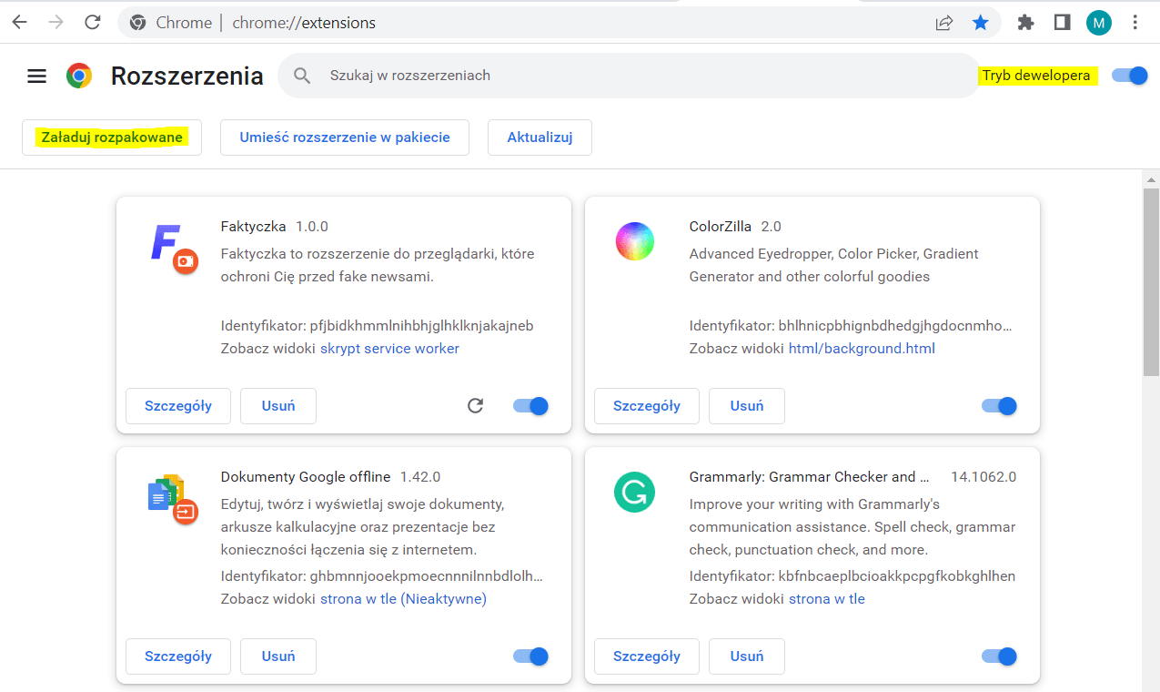Reload the page with the refresh icon
Viewport: 1160px width, 692px height.
pos(92,23)
